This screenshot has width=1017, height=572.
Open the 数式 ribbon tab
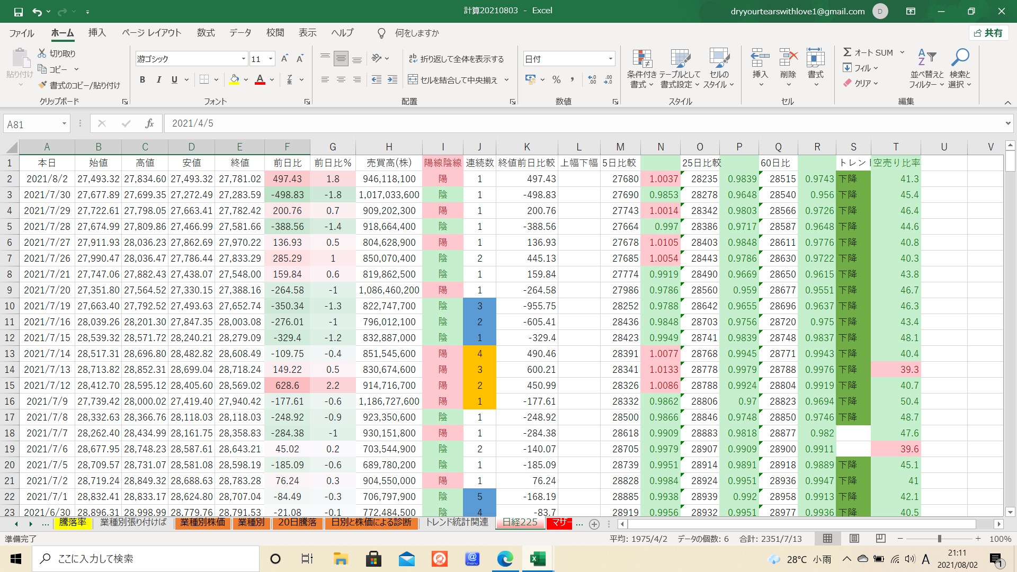click(x=206, y=33)
